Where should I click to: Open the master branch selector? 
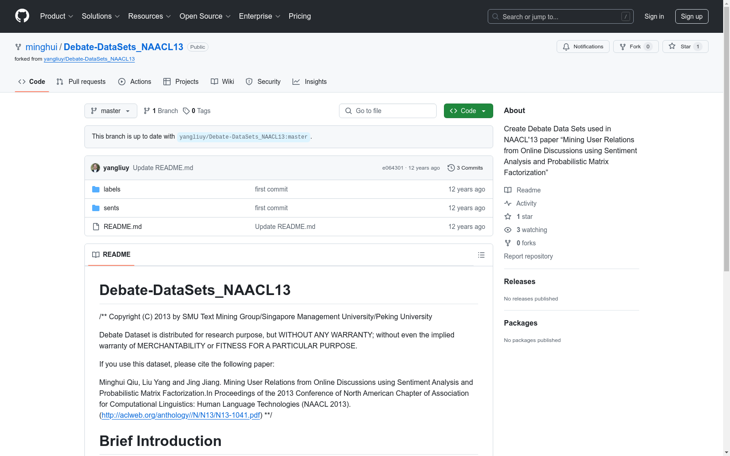click(111, 111)
